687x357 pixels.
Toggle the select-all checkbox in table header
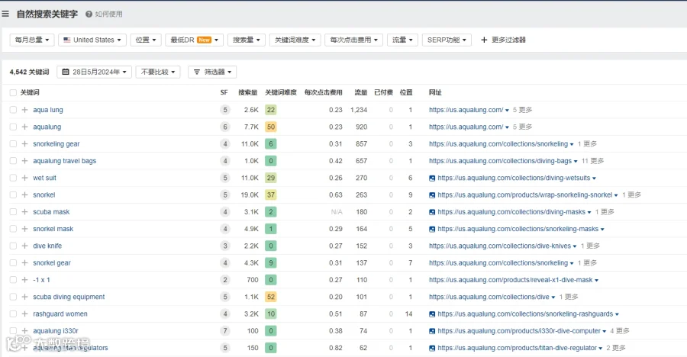pyautogui.click(x=13, y=93)
